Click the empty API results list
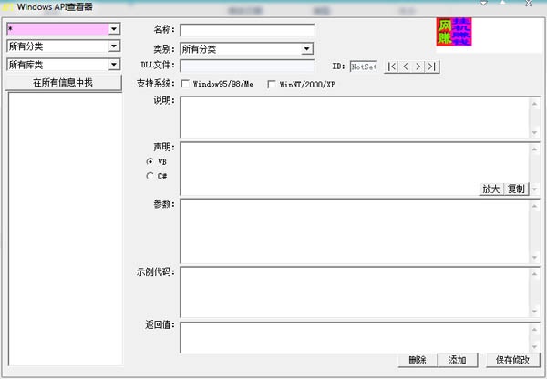The image size is (547, 379). (66, 229)
